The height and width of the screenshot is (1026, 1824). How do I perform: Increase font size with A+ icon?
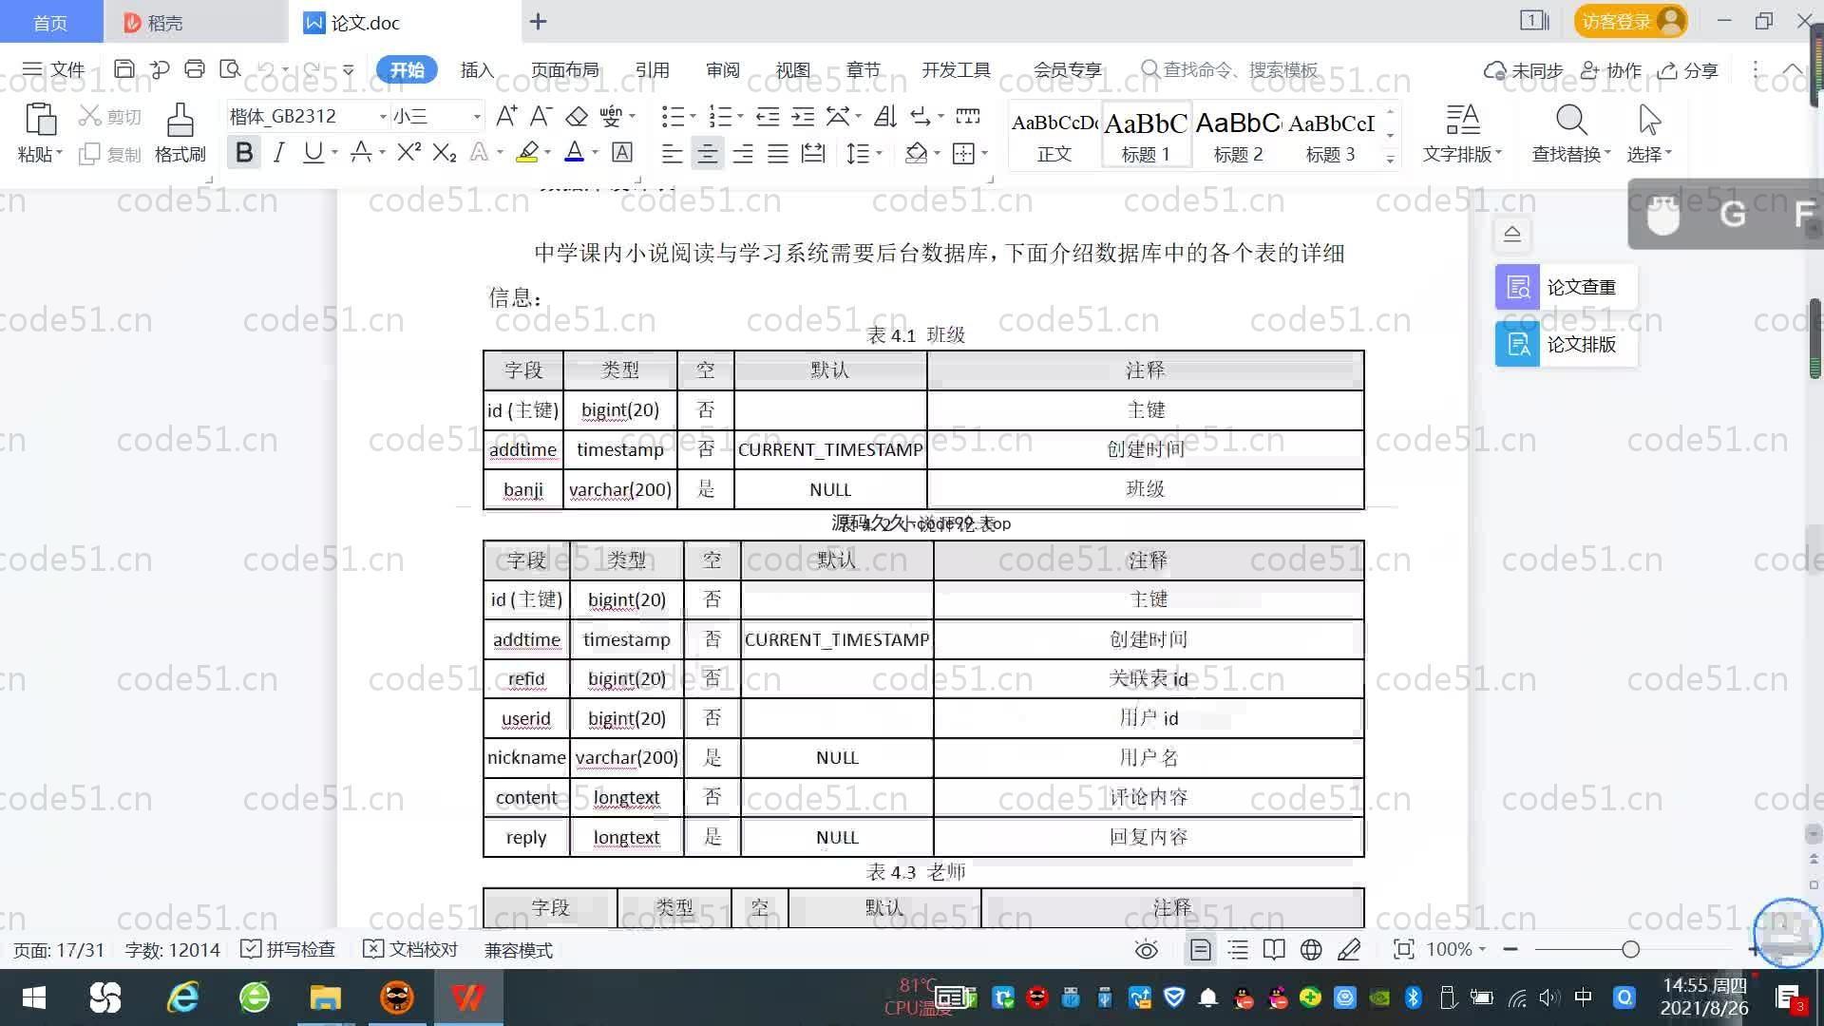(x=506, y=116)
